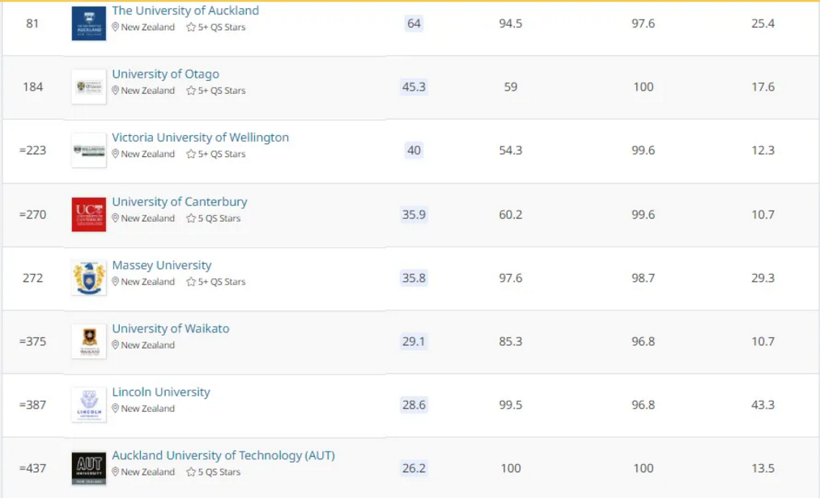Click location pin icon under Auckland University of Technology

coord(116,472)
